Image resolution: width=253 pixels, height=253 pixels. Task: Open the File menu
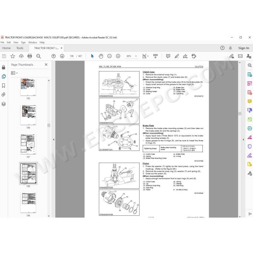point(3,42)
